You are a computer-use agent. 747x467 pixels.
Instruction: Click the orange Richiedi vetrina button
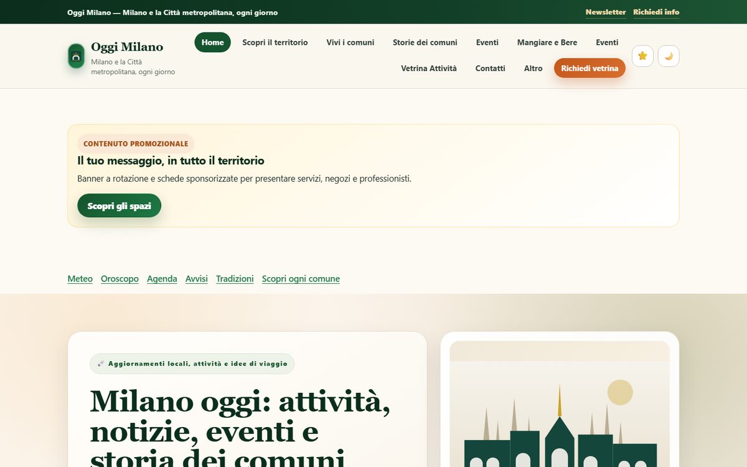coord(590,68)
